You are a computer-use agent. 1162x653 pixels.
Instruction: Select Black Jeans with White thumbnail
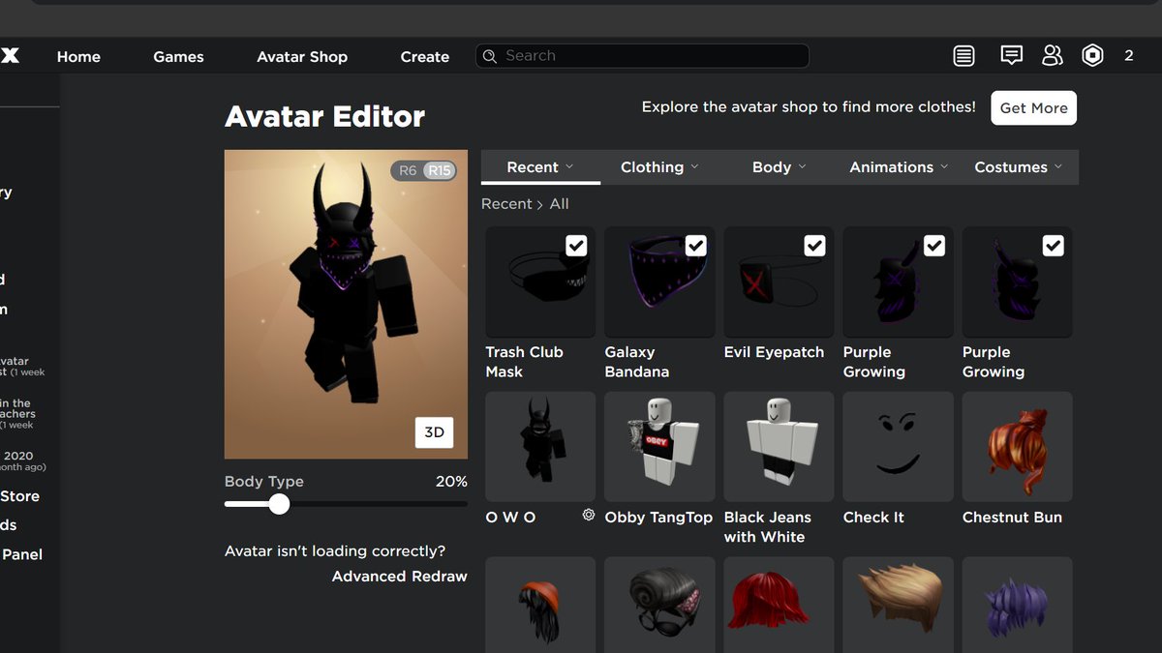click(779, 446)
